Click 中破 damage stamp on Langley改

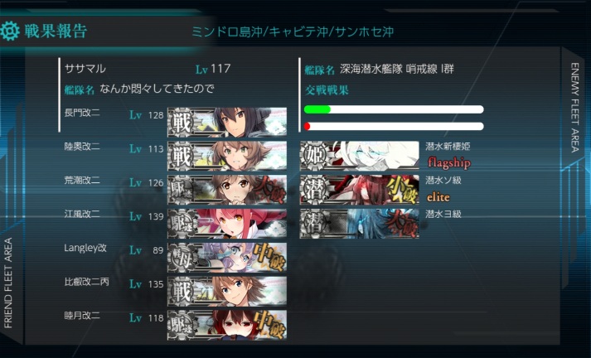coord(270,257)
